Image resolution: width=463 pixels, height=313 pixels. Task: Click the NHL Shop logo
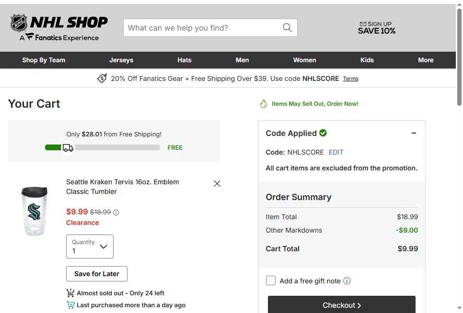(59, 27)
